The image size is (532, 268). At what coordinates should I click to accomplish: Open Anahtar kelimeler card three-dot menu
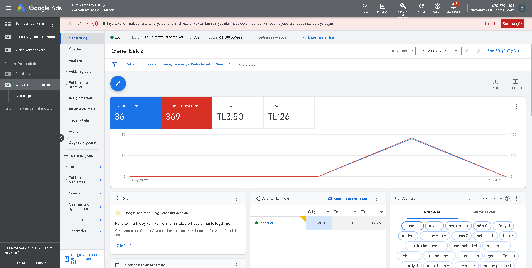click(x=377, y=199)
